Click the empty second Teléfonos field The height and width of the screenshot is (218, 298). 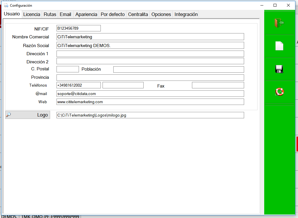click(123, 85)
